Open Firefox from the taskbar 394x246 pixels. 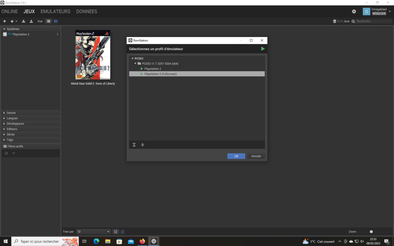point(142,242)
